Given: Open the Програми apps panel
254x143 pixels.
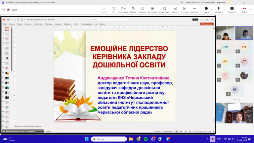Looking at the screenshot, I should [x=184, y=9].
